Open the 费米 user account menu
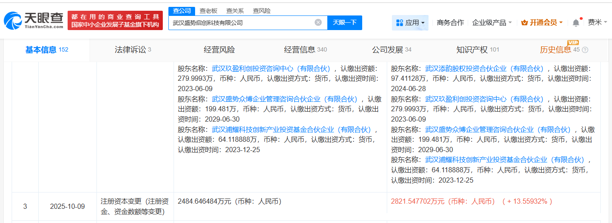This screenshot has height=223, width=612. (x=597, y=23)
